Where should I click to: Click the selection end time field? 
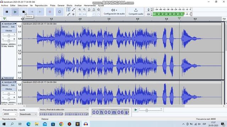(77, 114)
